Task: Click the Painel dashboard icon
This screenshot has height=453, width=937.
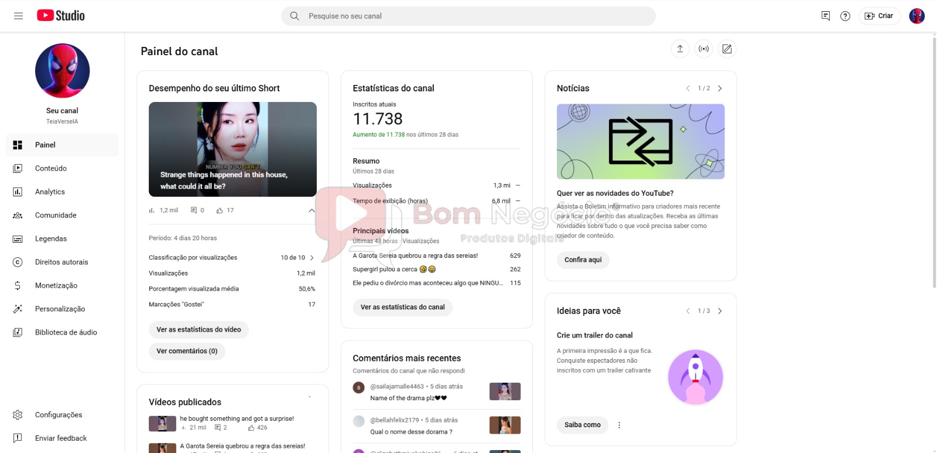Action: click(x=18, y=145)
